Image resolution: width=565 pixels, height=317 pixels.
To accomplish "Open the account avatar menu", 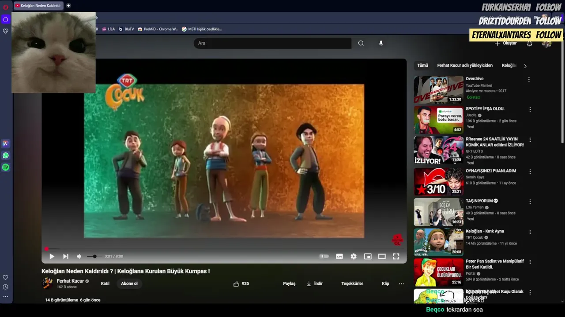I will [546, 43].
